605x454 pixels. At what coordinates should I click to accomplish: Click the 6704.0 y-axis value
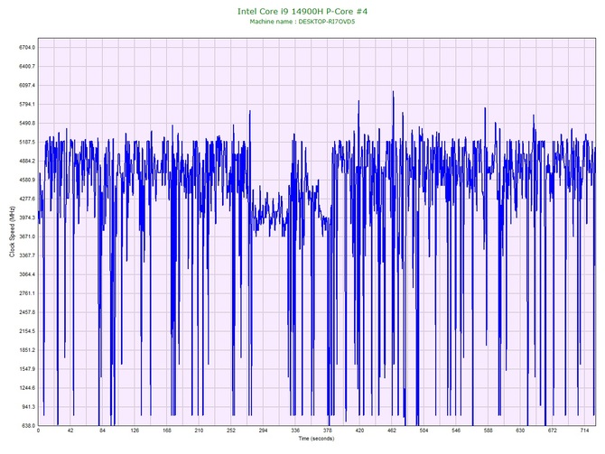(x=27, y=48)
